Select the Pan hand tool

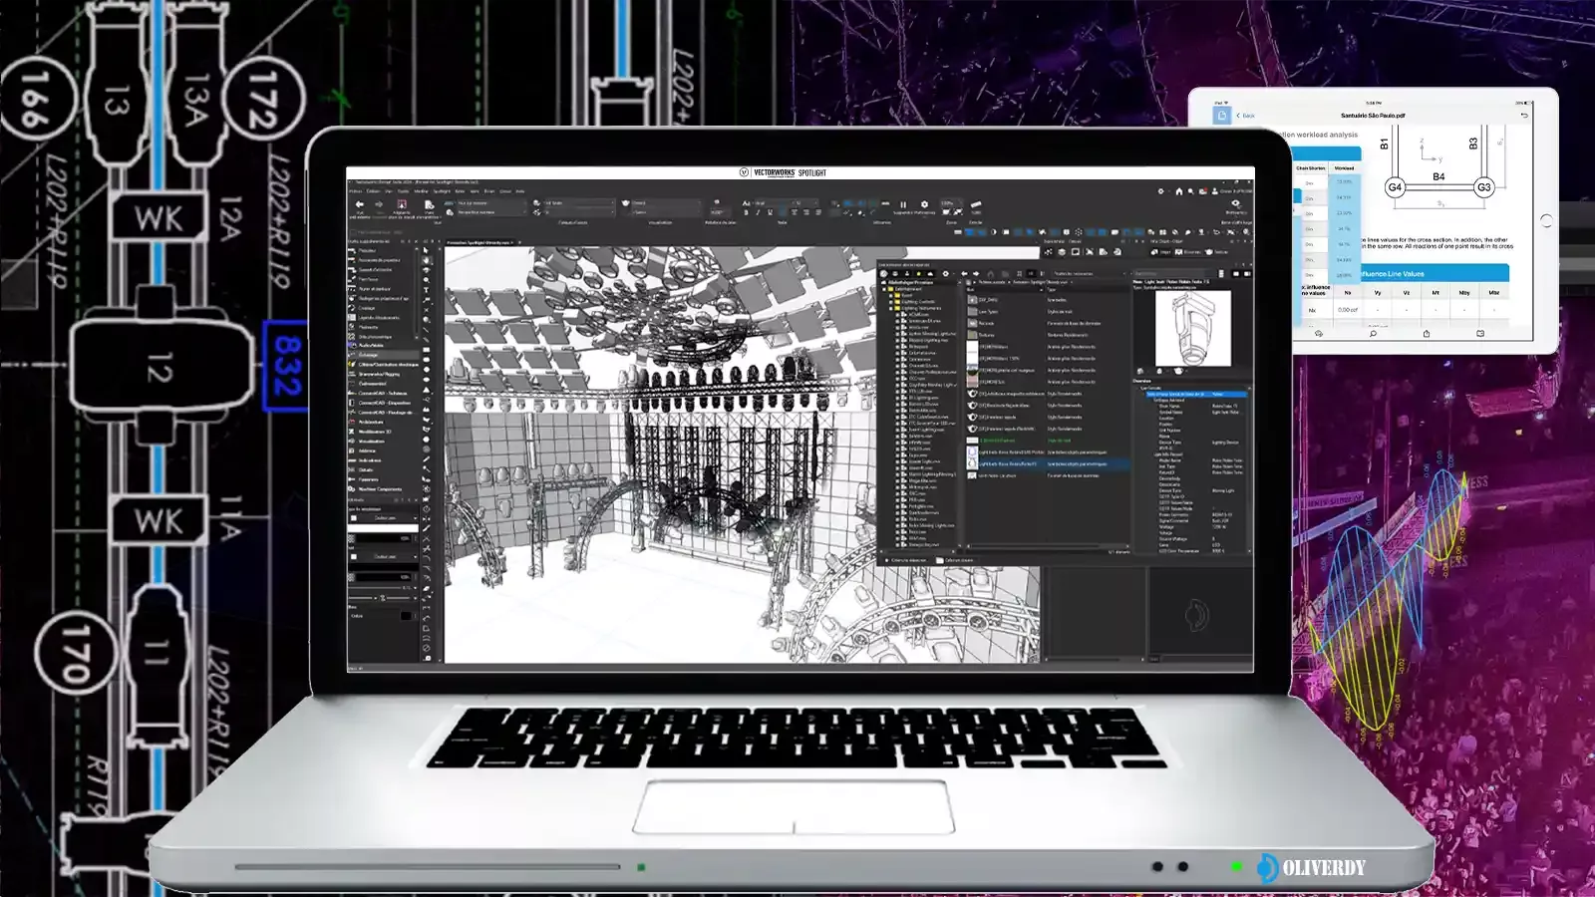coord(426,261)
